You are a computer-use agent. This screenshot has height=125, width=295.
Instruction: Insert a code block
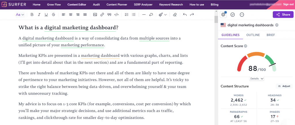click(x=116, y=15)
